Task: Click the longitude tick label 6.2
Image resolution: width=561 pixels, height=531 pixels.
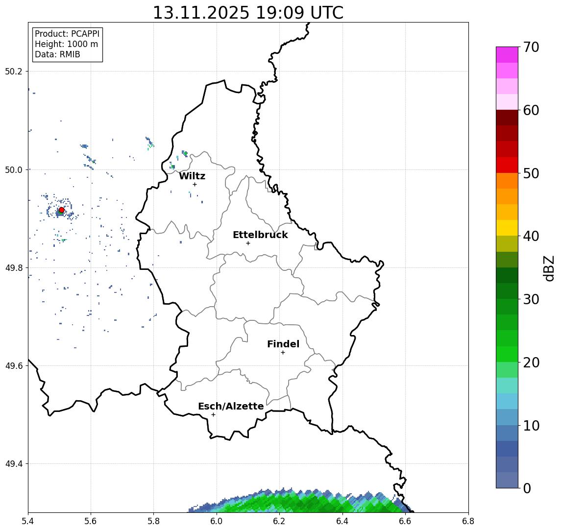Action: click(x=279, y=521)
